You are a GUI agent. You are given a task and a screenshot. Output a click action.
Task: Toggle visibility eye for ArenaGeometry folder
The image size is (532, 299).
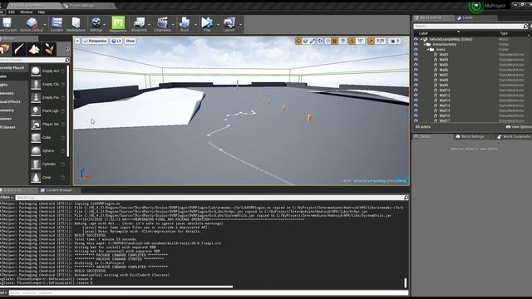click(x=416, y=44)
